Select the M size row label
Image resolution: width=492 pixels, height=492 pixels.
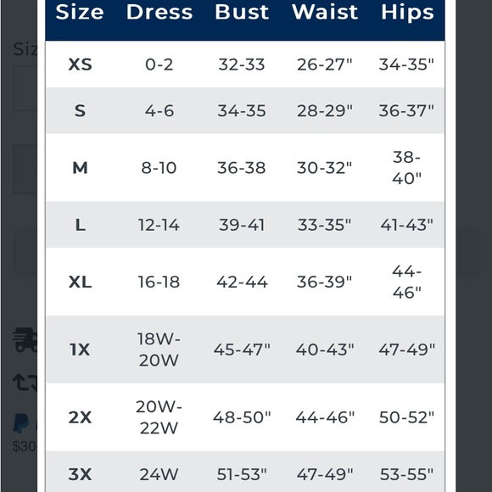point(80,168)
